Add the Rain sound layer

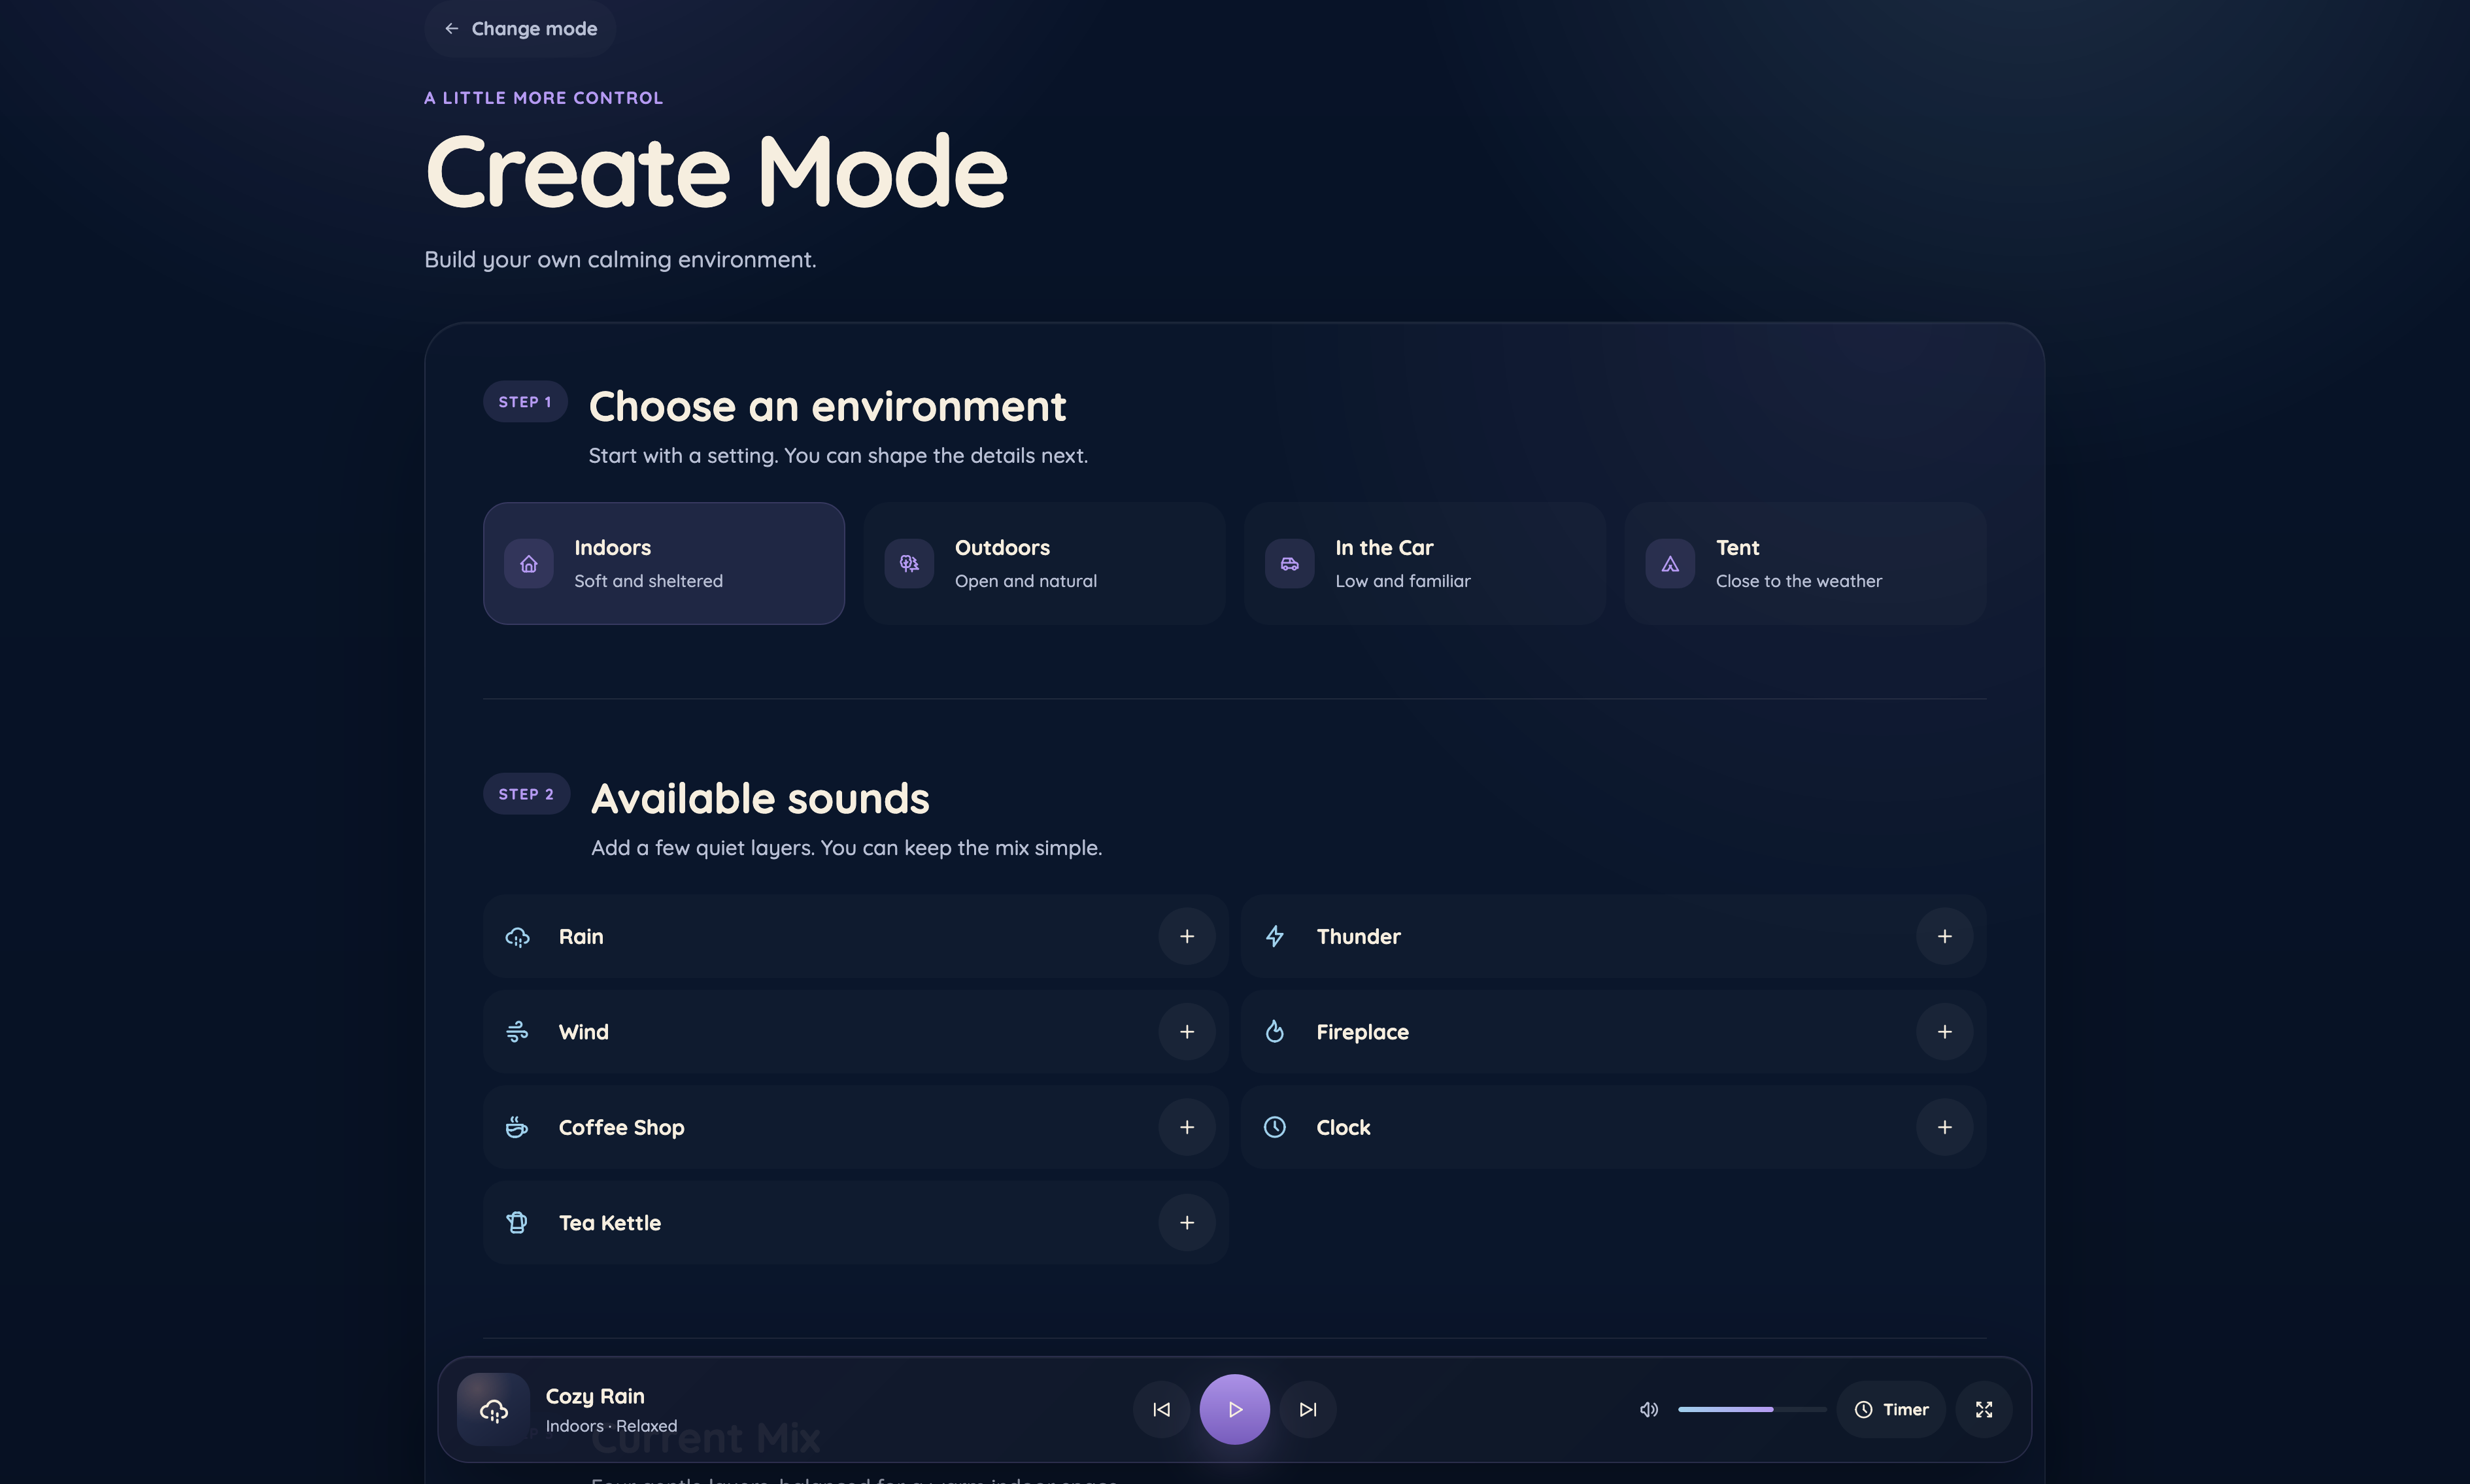tap(1186, 936)
